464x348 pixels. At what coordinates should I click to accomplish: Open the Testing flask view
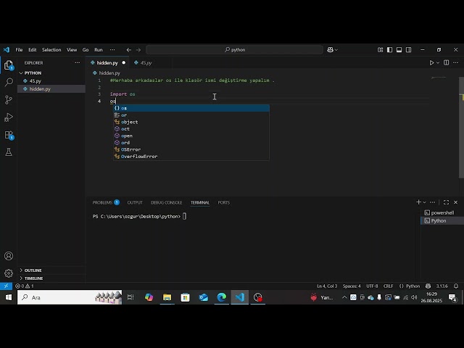pos(9,152)
